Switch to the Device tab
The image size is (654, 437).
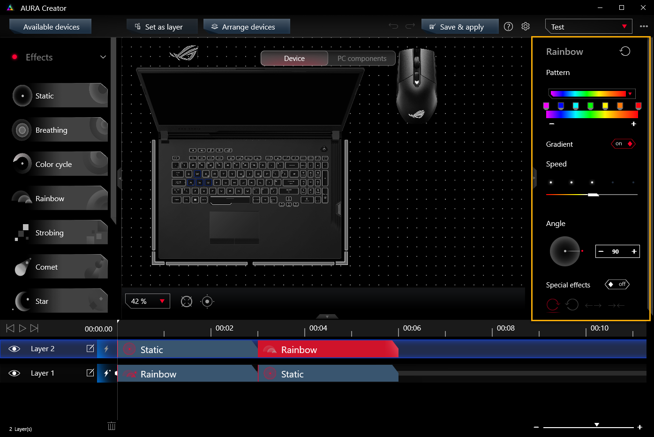[294, 59]
